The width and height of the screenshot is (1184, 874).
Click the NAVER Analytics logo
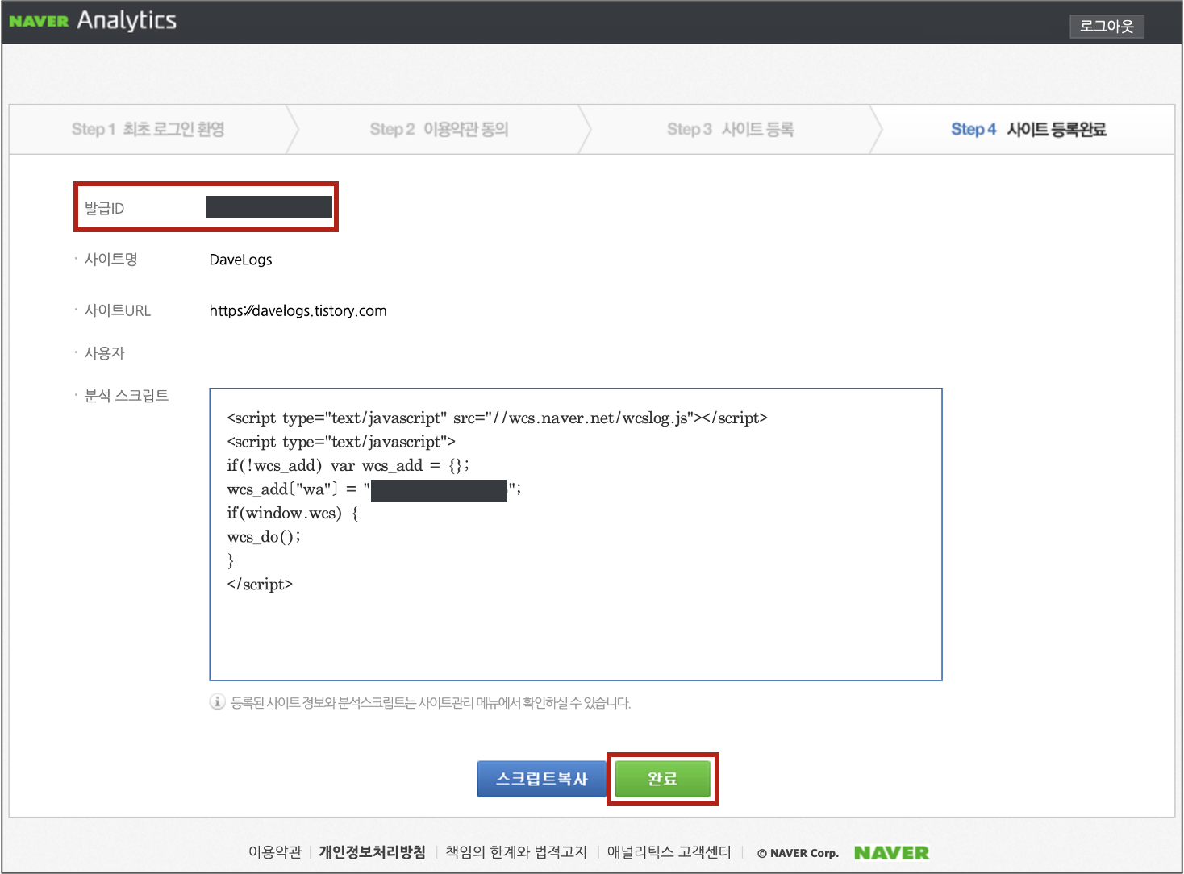point(93,20)
